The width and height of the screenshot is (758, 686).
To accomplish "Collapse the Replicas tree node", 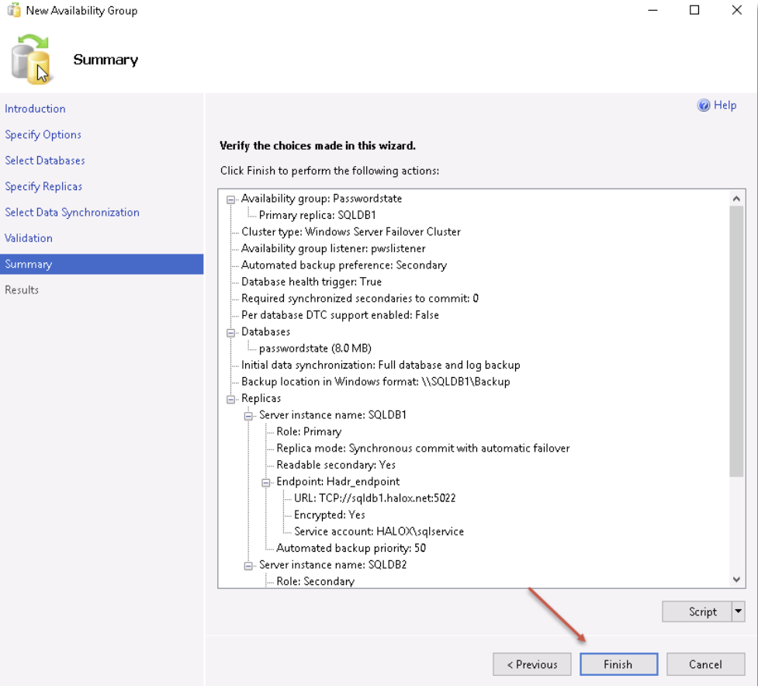I will click(x=231, y=400).
